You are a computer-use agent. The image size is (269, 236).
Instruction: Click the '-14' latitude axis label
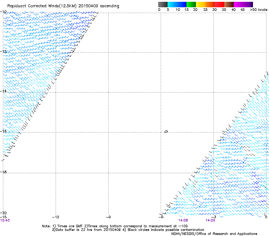(x=3, y=91)
